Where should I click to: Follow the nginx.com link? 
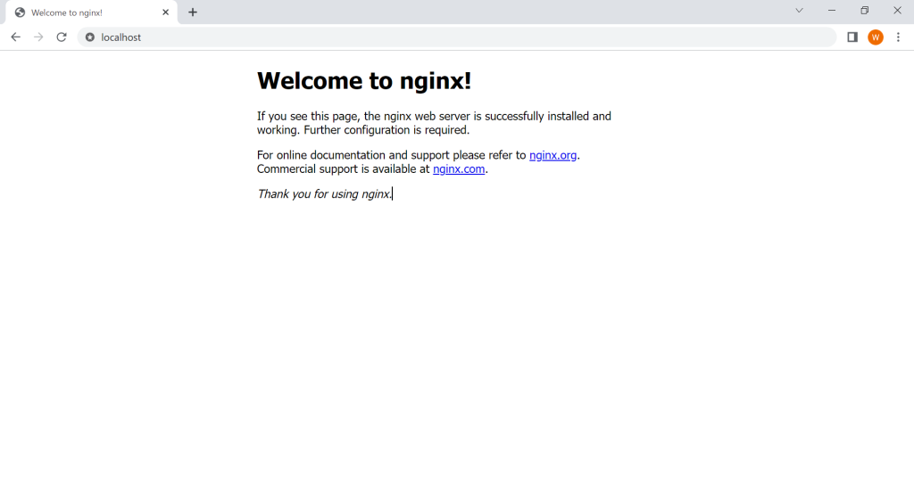(x=459, y=169)
